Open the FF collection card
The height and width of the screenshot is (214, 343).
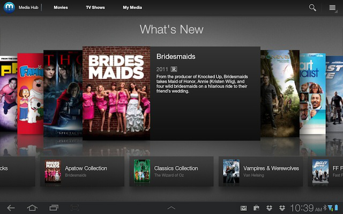325,171
